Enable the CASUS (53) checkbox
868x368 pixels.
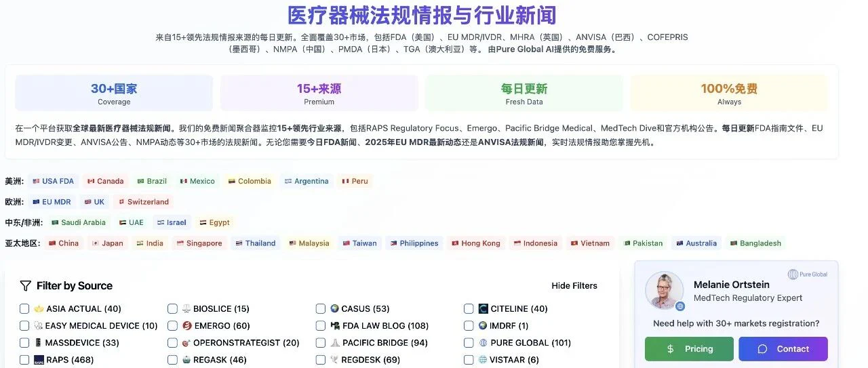pos(321,308)
